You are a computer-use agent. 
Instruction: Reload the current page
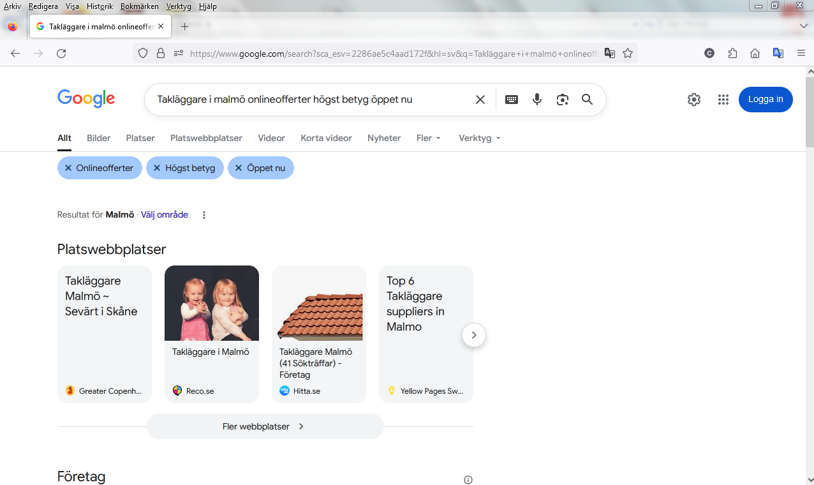click(61, 54)
